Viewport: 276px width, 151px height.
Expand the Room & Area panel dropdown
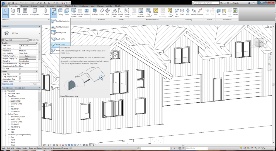point(152,19)
